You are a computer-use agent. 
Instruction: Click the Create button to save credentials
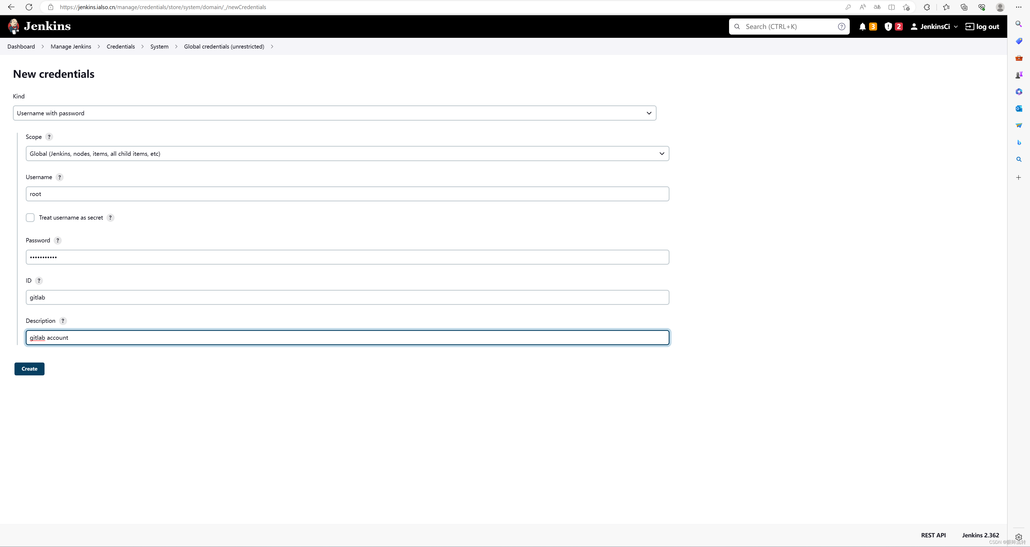point(29,368)
